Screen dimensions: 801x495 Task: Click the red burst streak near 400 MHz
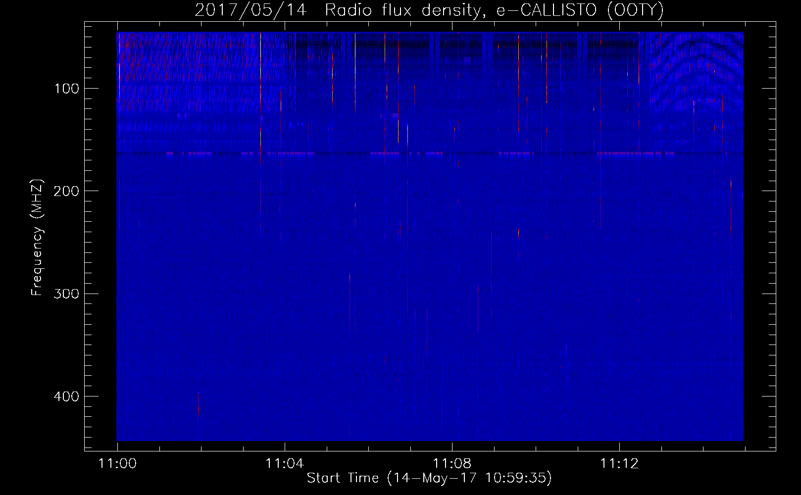tap(198, 405)
